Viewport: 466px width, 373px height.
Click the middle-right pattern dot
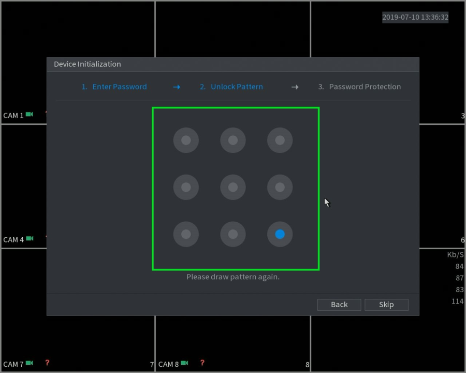(280, 188)
